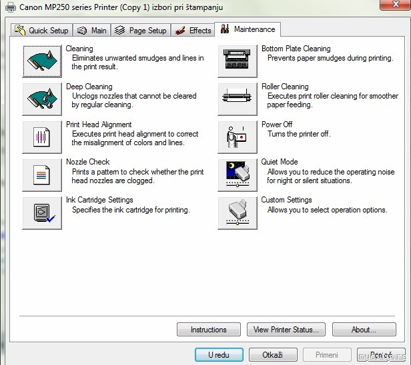This screenshot has height=365, width=411.
Task: Click the printer icon in title bar
Action: pos(11,7)
